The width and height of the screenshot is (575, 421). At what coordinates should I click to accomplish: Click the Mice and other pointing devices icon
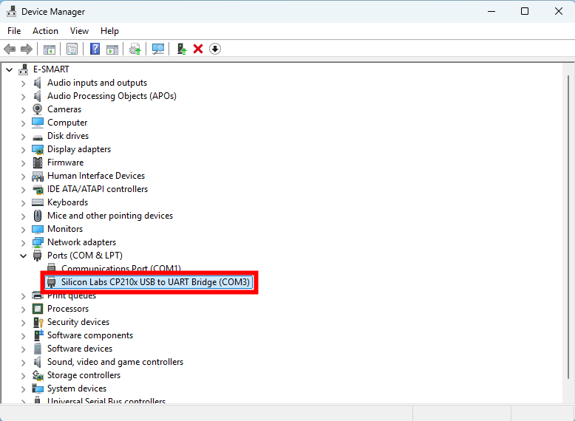pyautogui.click(x=38, y=216)
